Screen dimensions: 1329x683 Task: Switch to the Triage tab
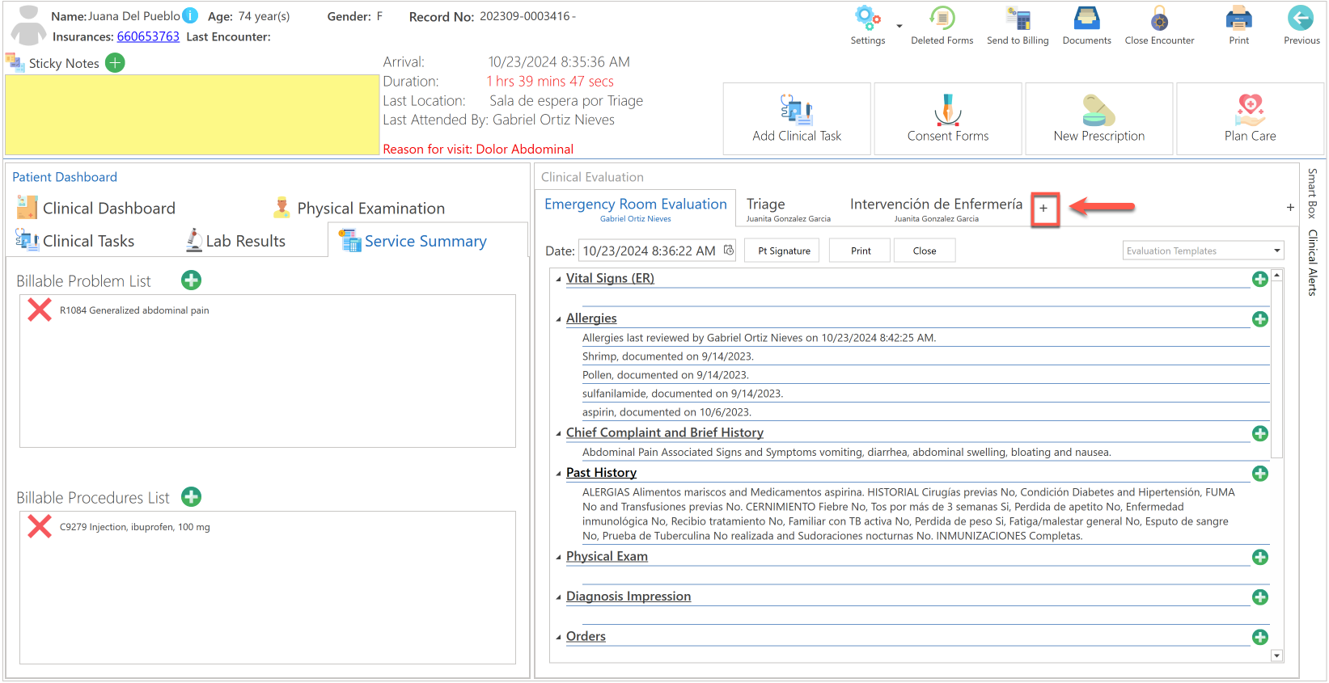788,209
